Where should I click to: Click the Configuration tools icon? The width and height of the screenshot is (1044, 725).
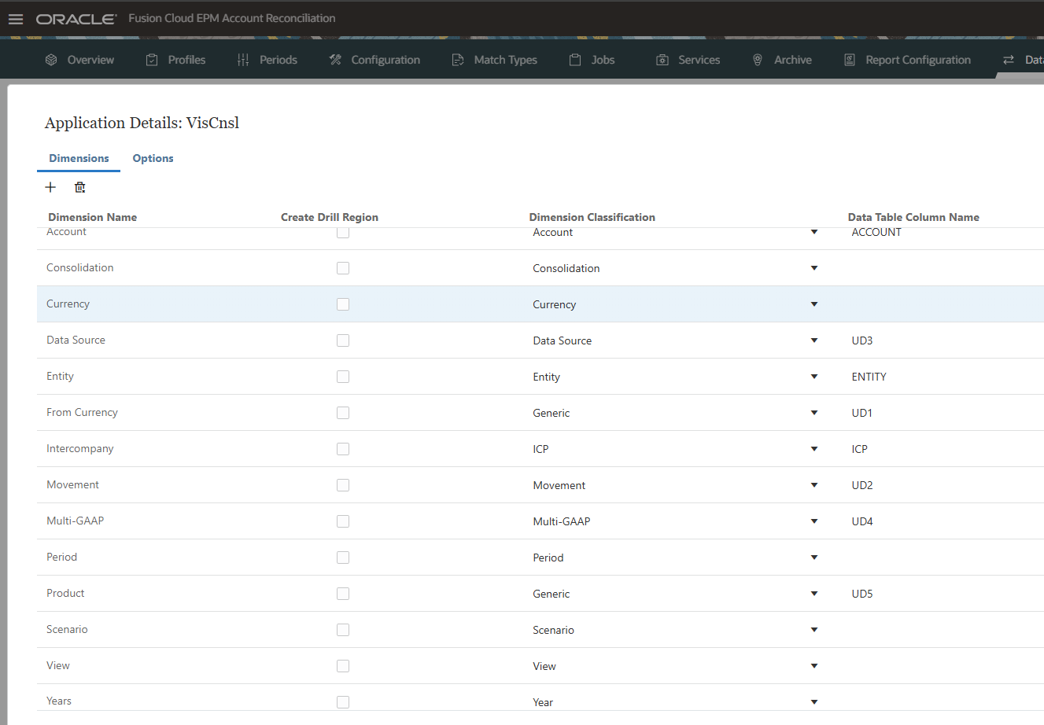335,60
